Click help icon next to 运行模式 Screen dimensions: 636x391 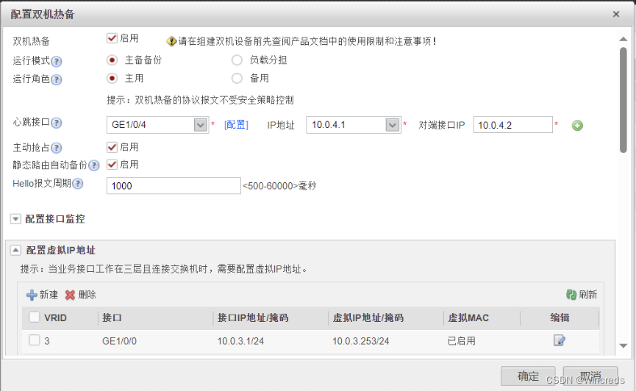tap(57, 61)
